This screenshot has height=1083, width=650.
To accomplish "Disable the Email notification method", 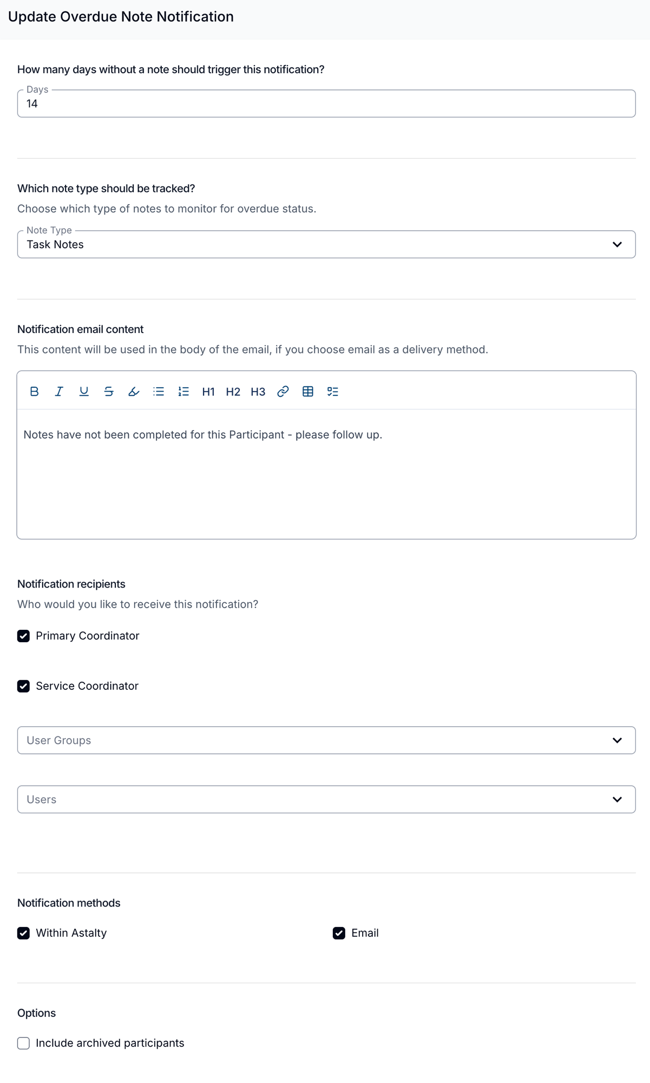I will (339, 933).
